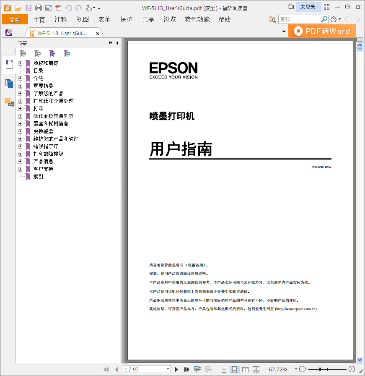Open the zoom percentage dropdown arrow
Image resolution: width=365 pixels, height=376 pixels.
296,369
